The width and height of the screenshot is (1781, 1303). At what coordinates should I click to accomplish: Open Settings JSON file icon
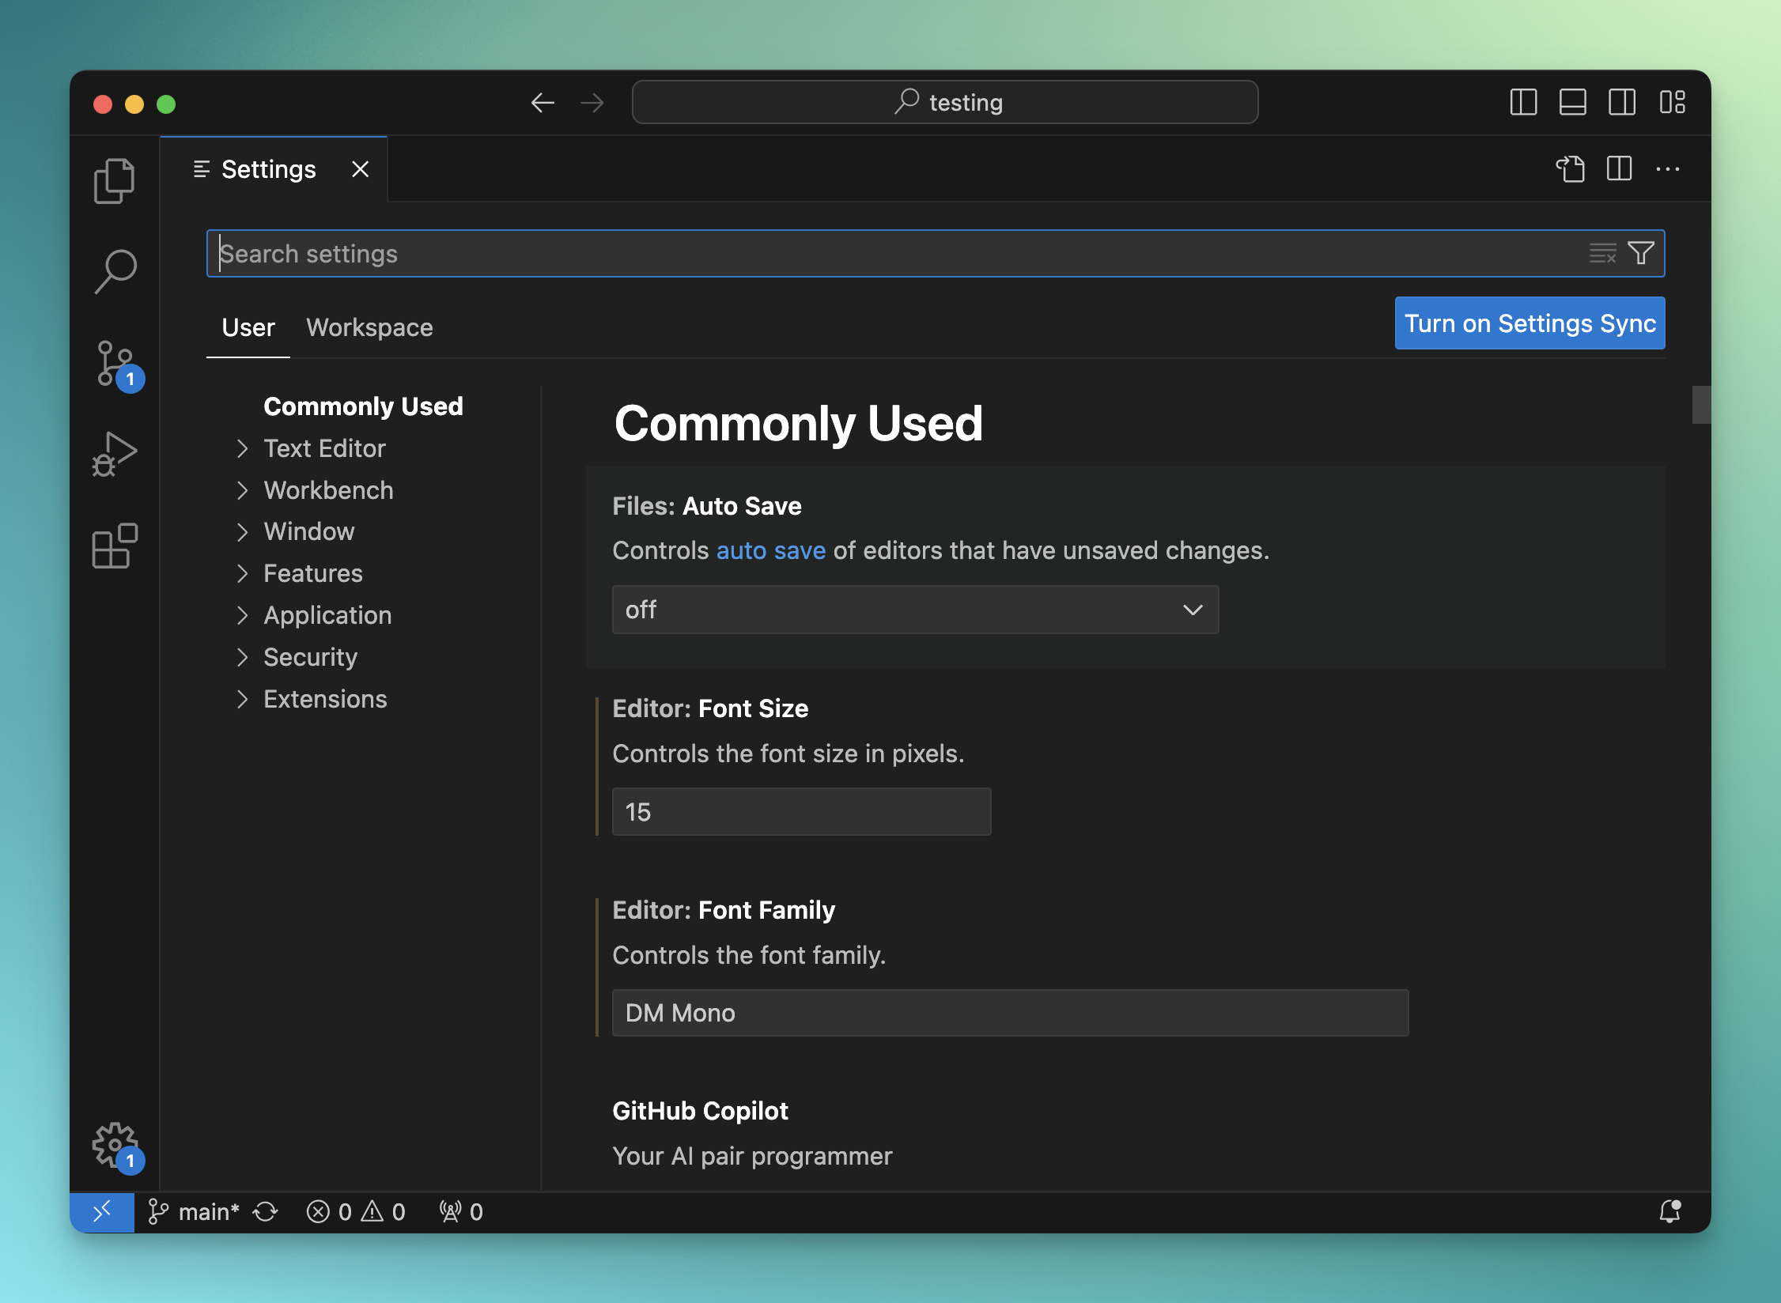click(1571, 169)
